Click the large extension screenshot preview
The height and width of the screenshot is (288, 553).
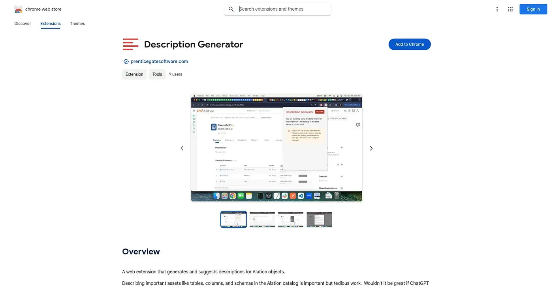[x=276, y=148]
